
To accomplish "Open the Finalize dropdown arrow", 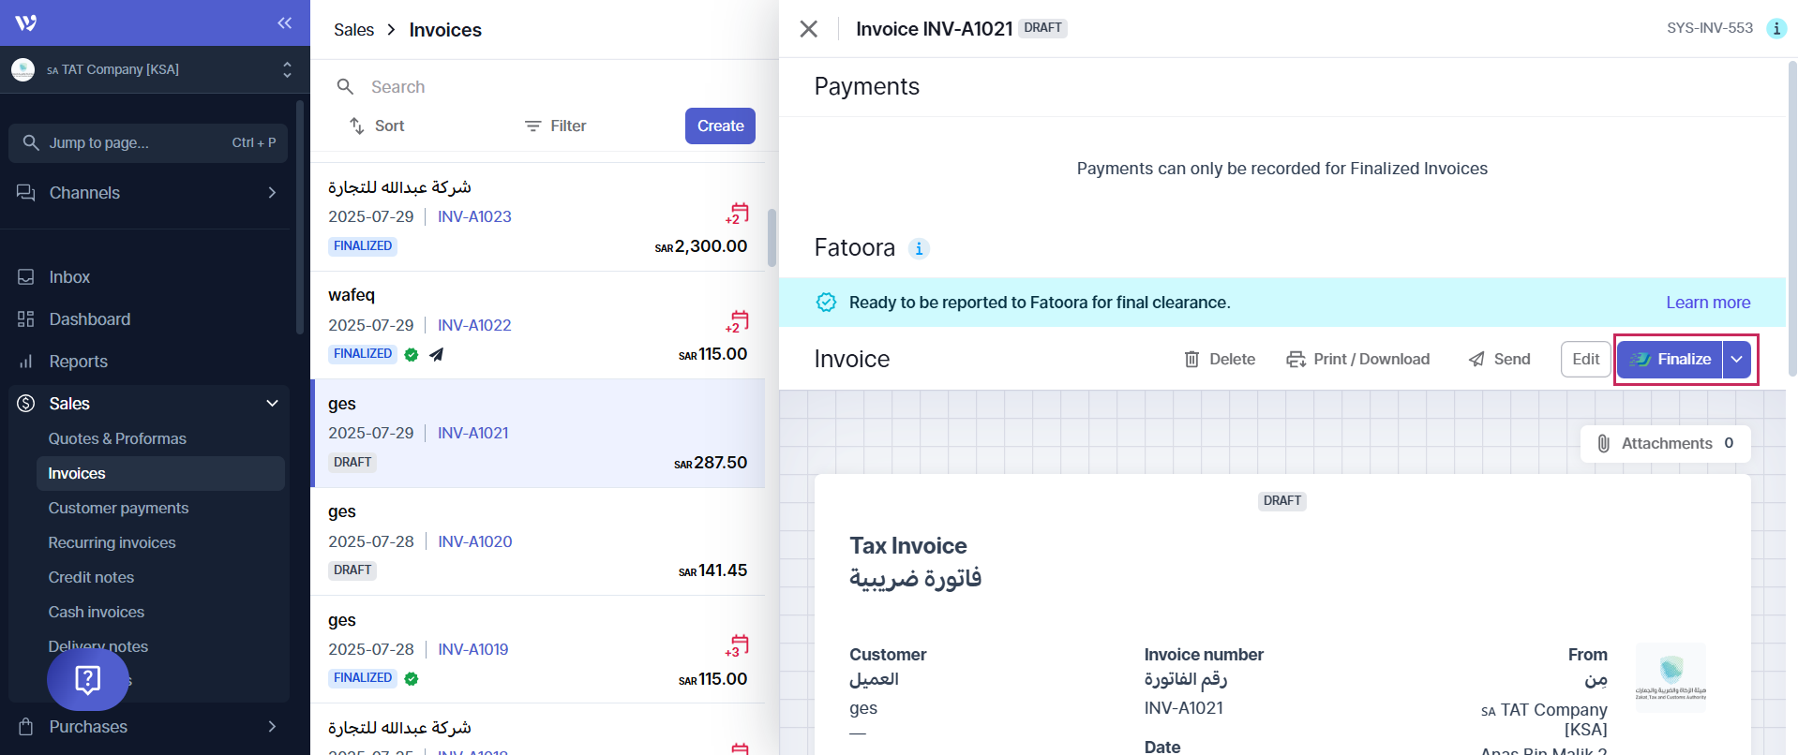I will click(1736, 360).
